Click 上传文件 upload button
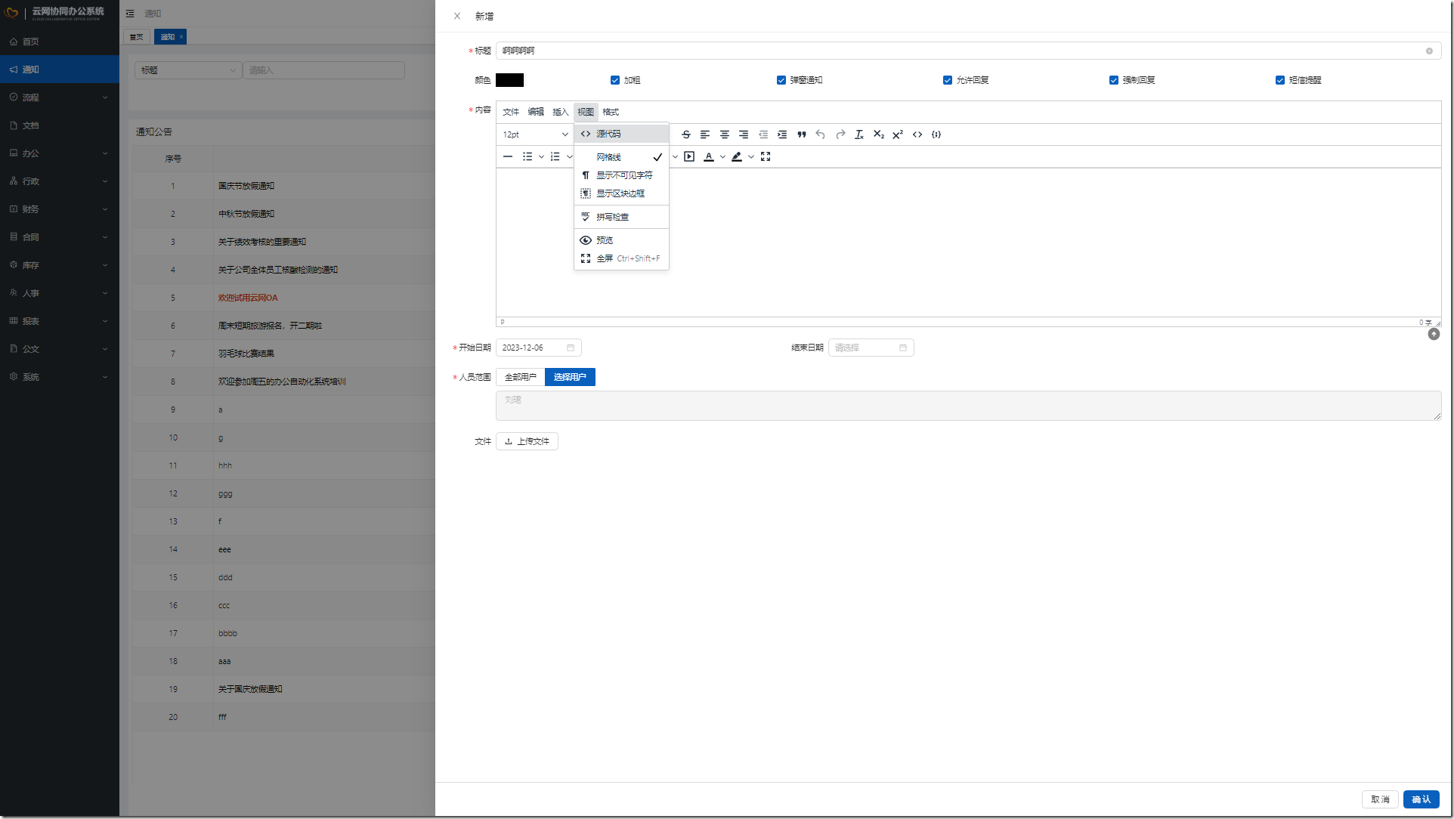1454x819 pixels. click(527, 441)
